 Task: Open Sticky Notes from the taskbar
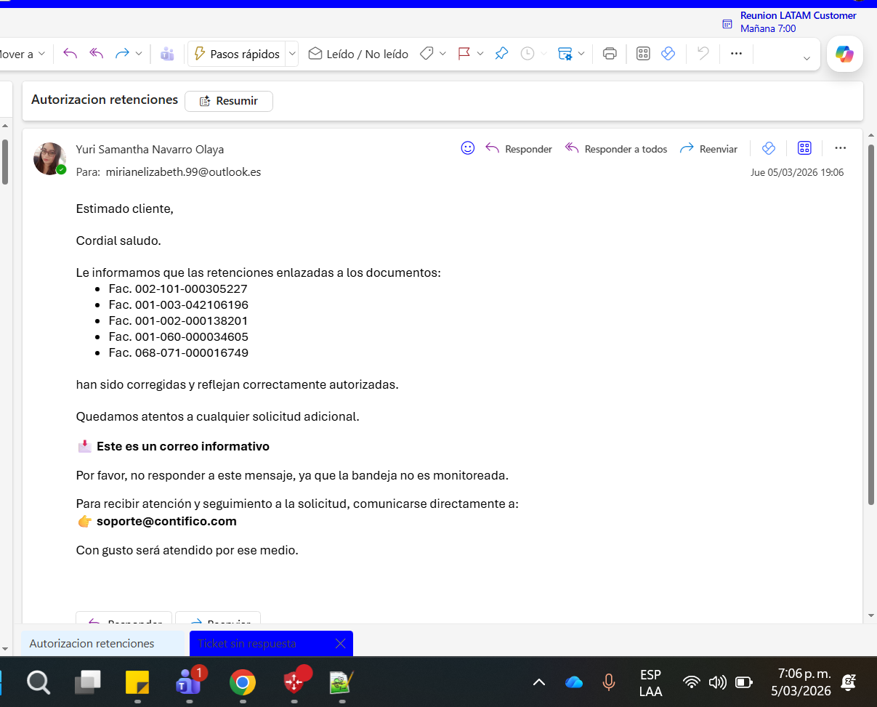[137, 682]
